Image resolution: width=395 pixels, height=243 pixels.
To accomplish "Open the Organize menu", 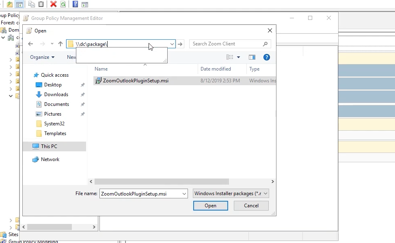I will point(42,57).
